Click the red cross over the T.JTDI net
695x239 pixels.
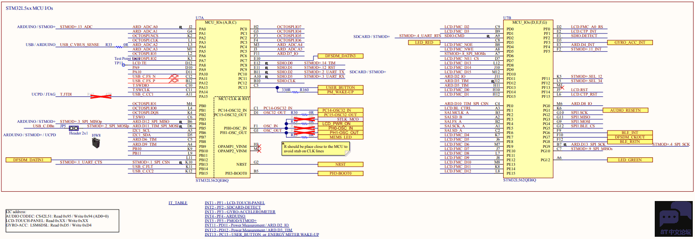point(102,96)
